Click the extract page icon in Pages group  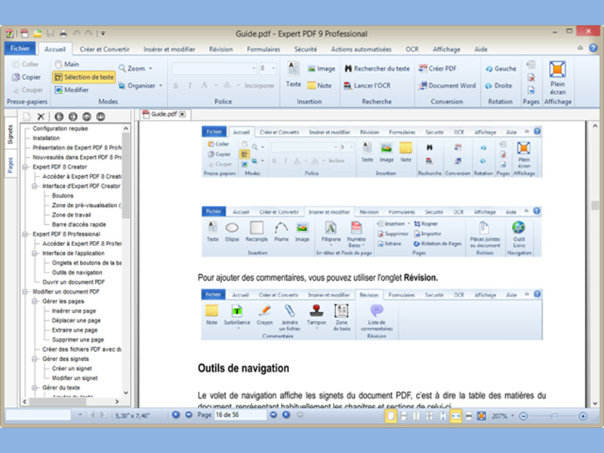[532, 90]
